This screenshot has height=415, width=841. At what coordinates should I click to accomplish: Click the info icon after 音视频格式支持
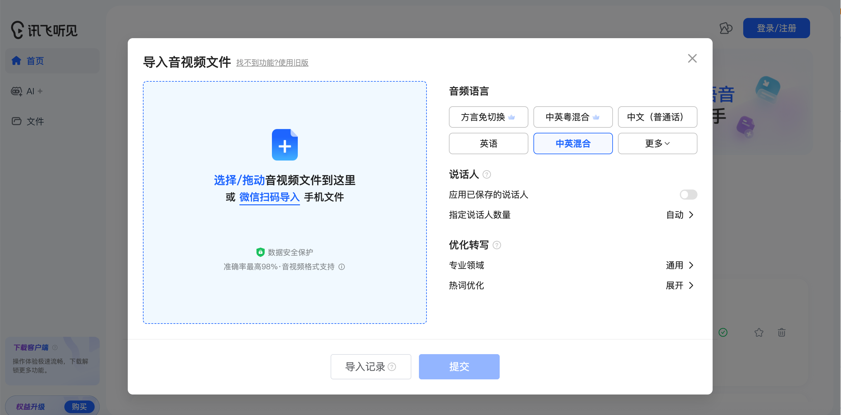(x=342, y=266)
